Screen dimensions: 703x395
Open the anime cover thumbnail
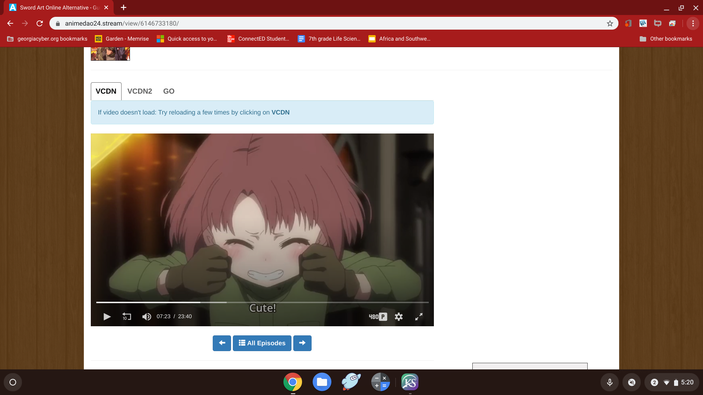[110, 54]
